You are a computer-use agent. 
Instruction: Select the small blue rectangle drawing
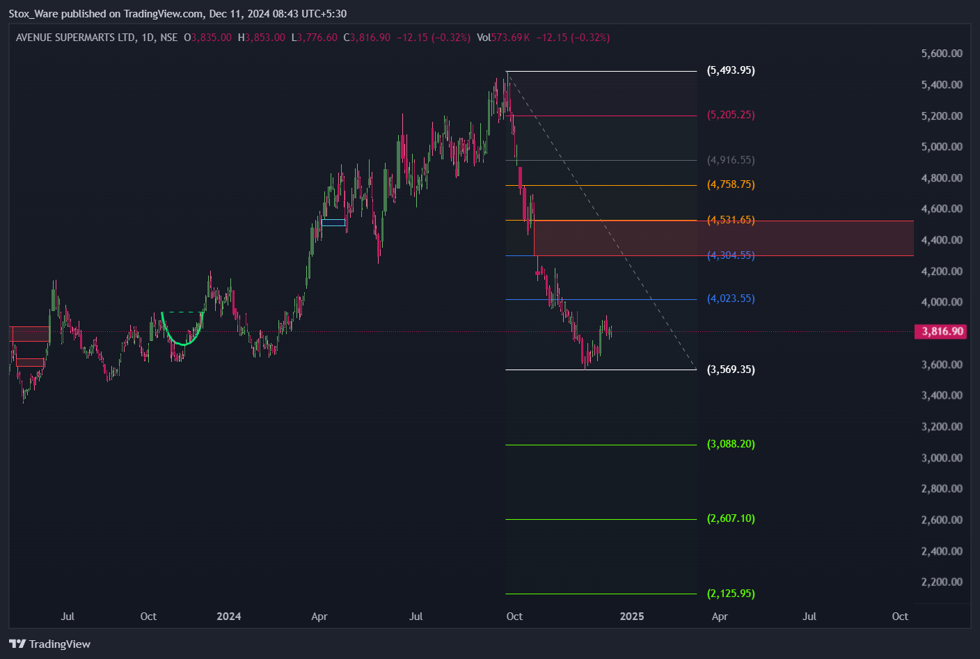point(333,223)
